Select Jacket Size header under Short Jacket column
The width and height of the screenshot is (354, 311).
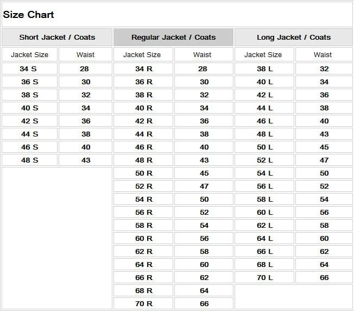[x=29, y=55]
